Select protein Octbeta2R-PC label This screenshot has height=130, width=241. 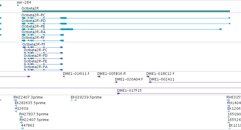(x=35, y=50)
